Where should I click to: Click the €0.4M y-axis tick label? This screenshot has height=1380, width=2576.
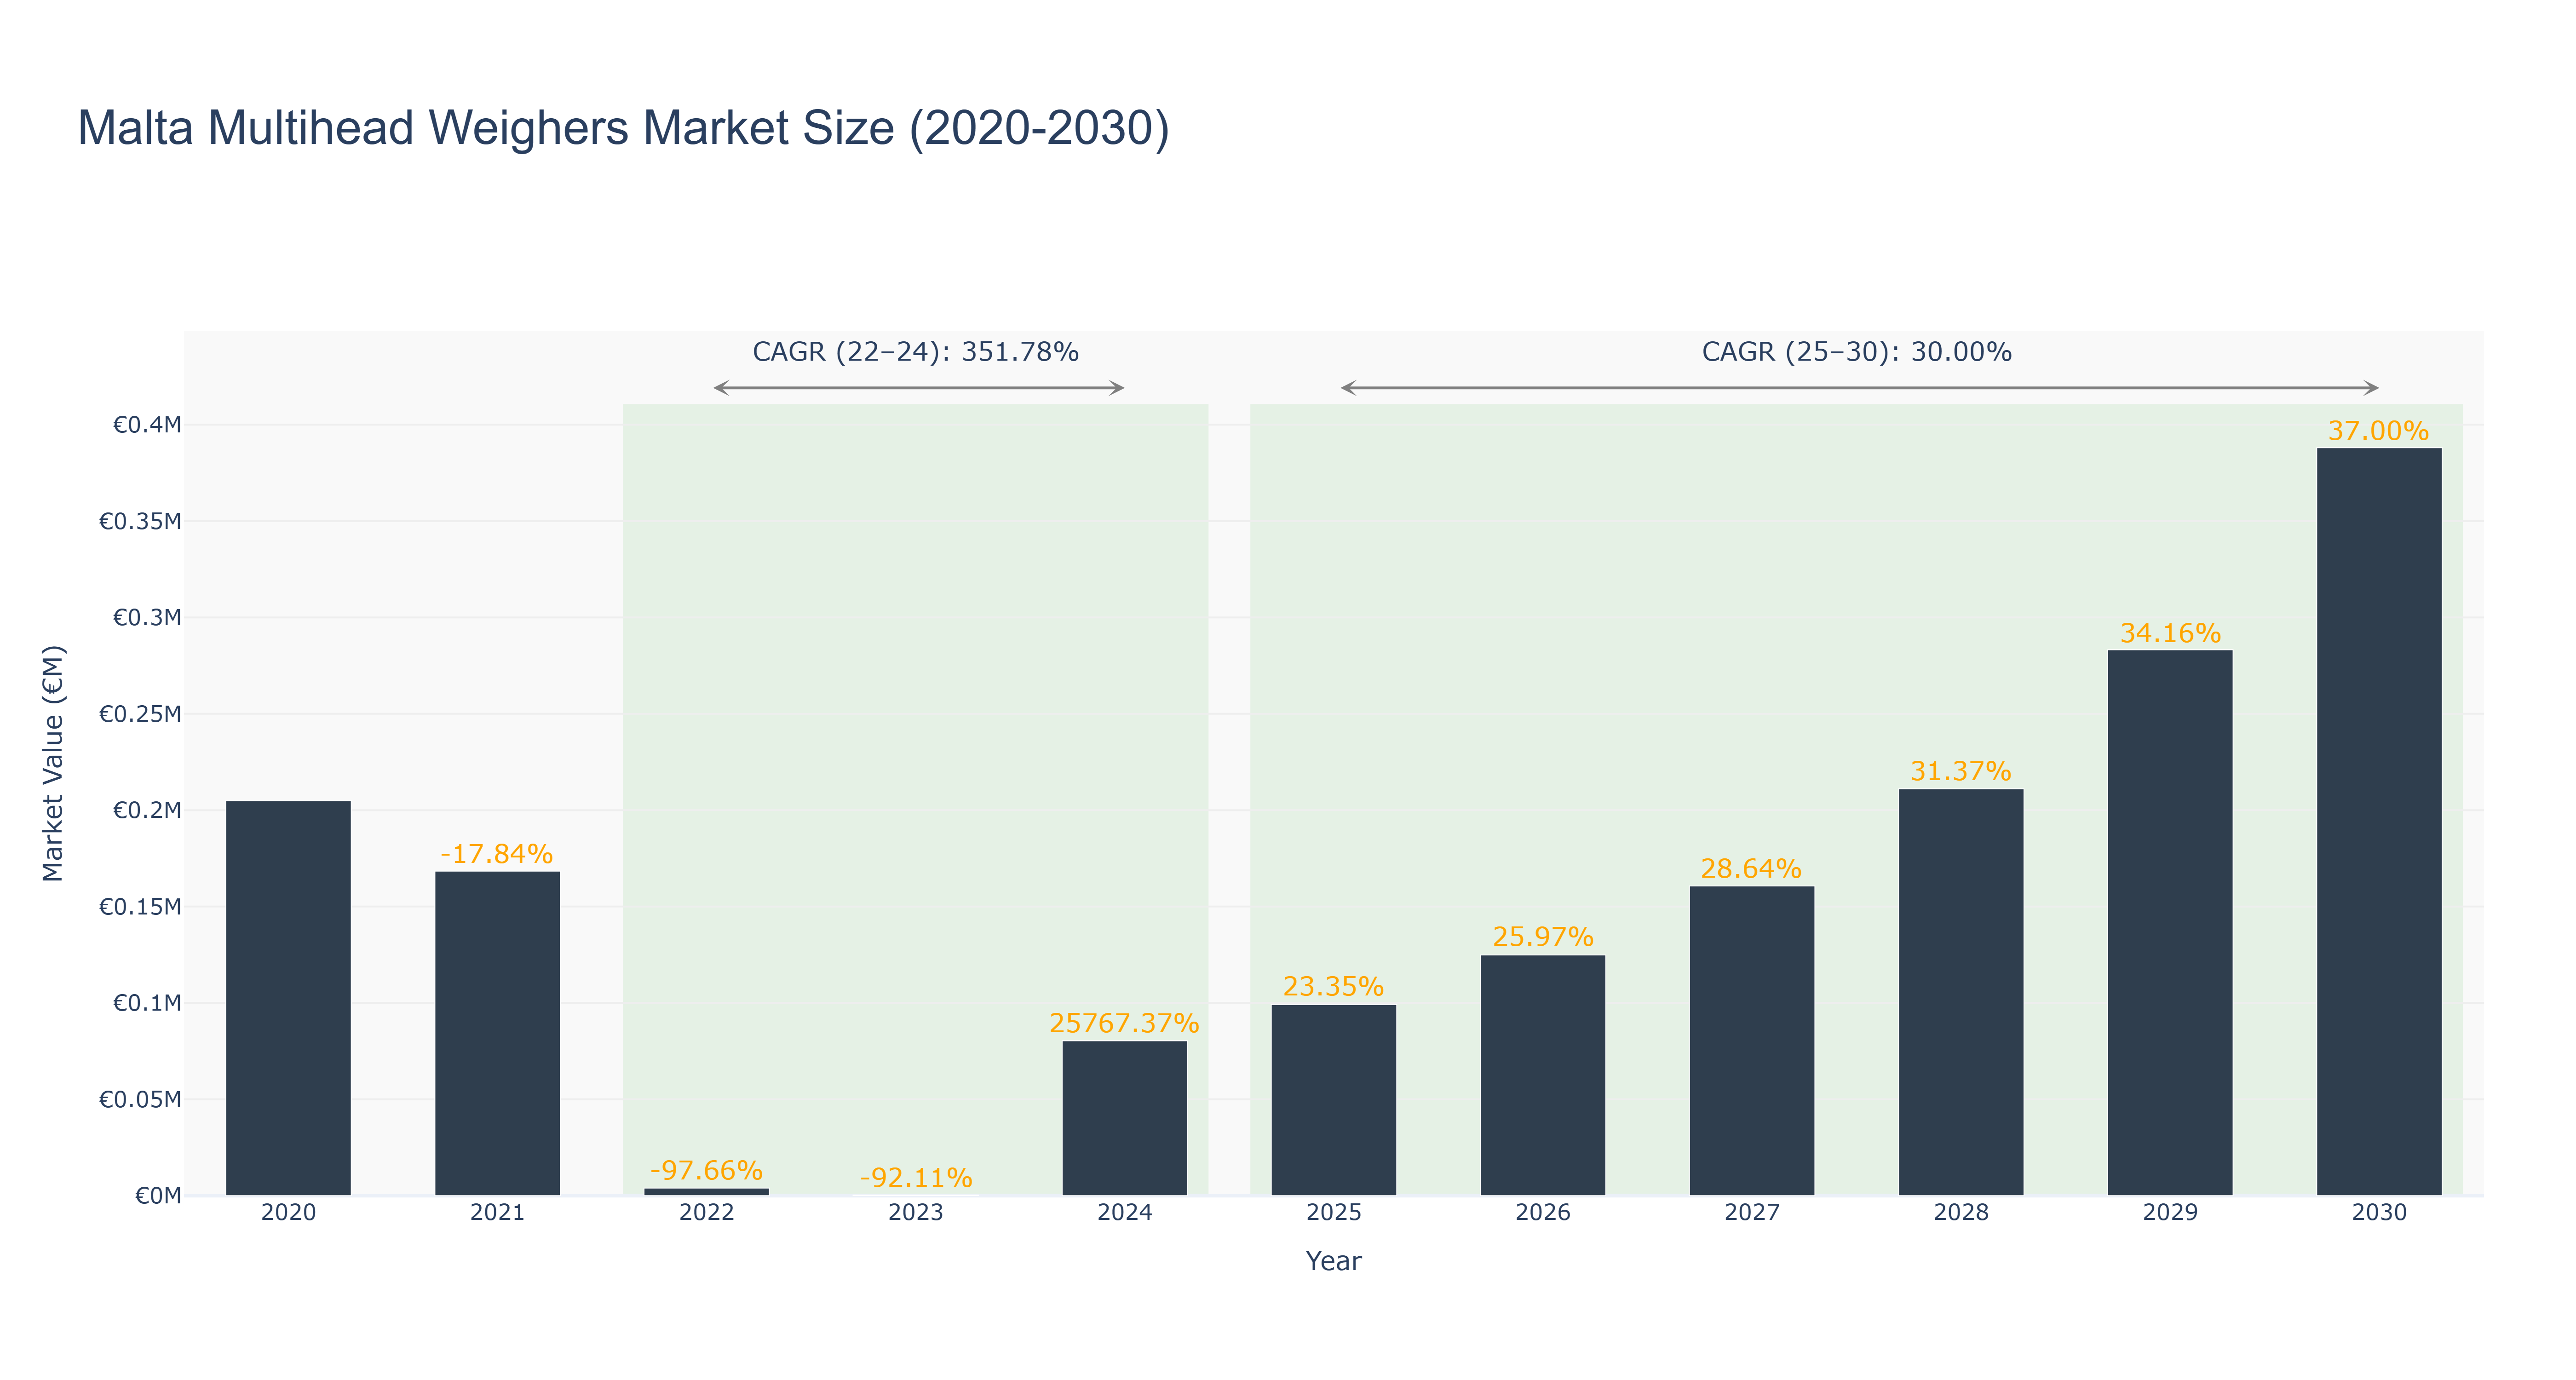coord(147,425)
